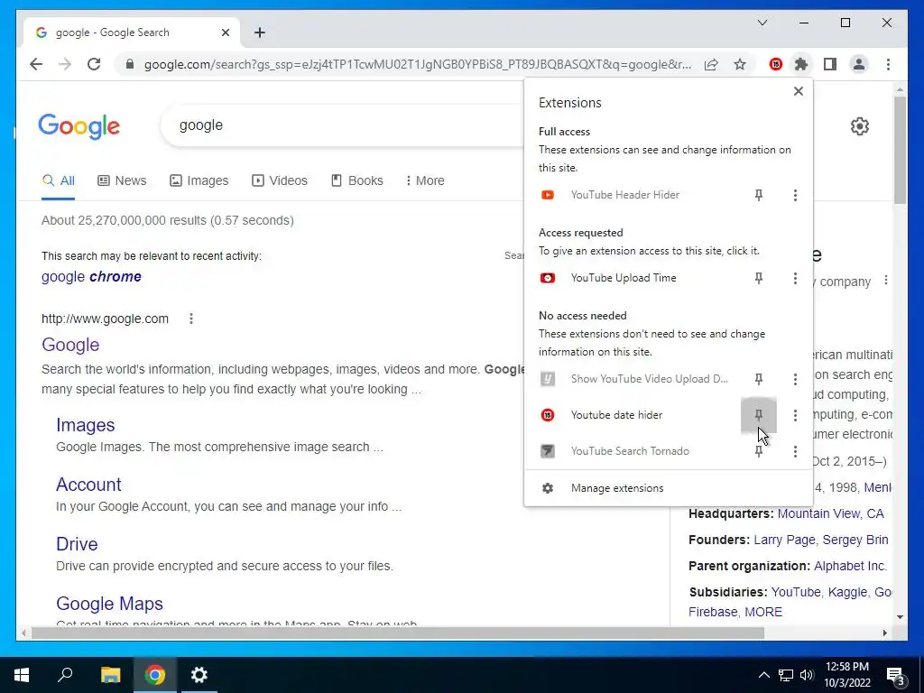Close the Extensions popup
This screenshot has width=924, height=693.
[798, 91]
